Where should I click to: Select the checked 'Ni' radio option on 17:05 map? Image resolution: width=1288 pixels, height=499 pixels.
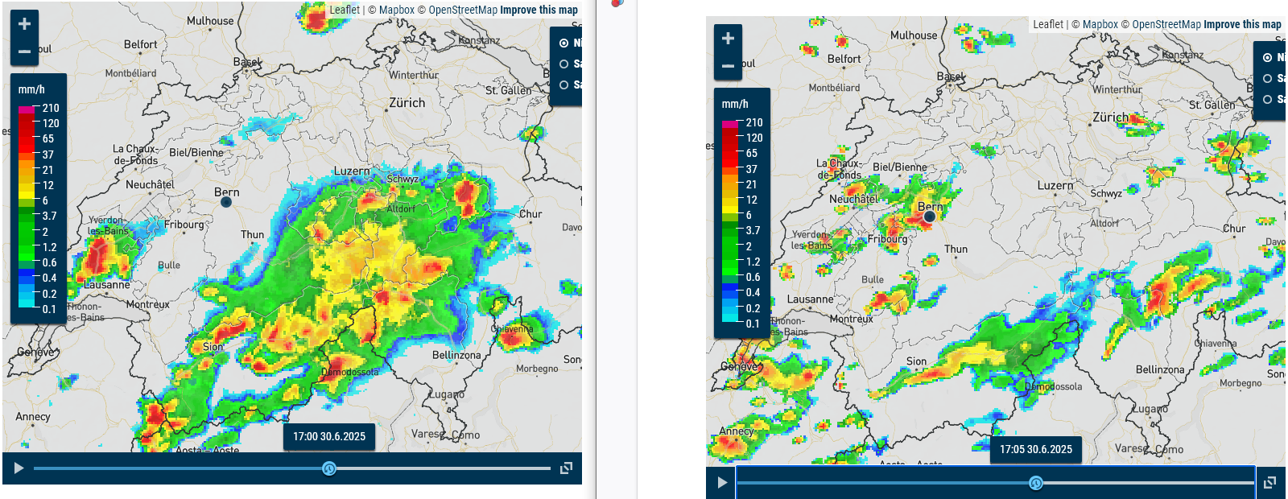[x=1268, y=58]
